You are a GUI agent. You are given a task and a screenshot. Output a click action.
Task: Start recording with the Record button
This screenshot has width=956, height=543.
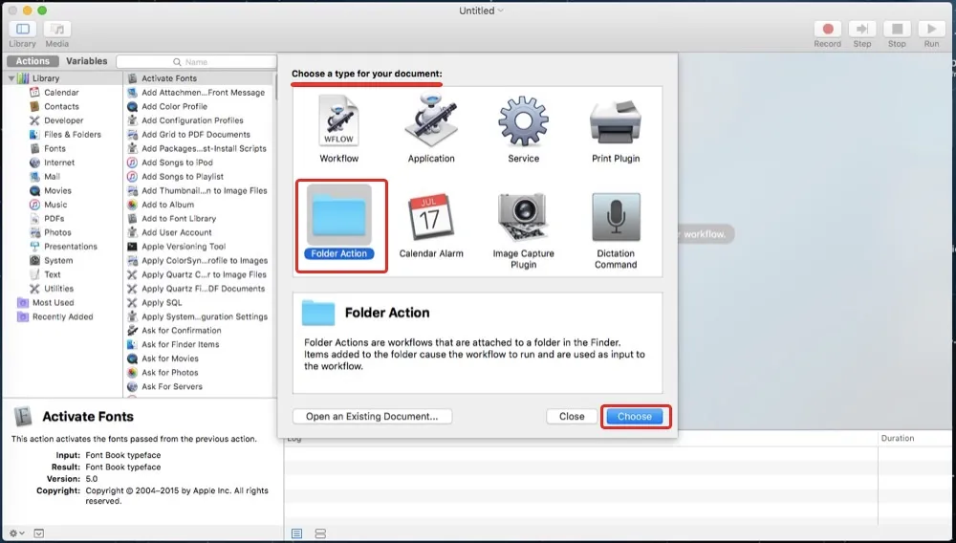[x=827, y=29]
